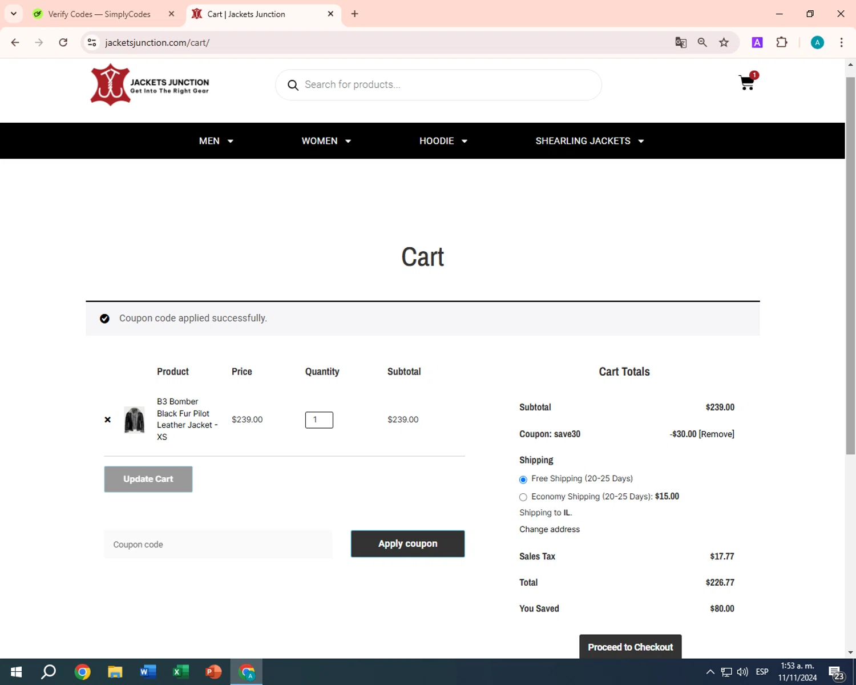Viewport: 856px width, 685px height.
Task: Click the Sales Tax $17.77 value
Action: (722, 556)
